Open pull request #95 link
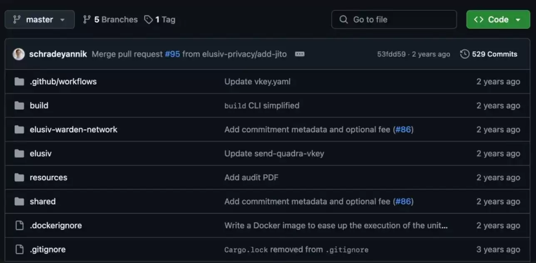 (172, 54)
